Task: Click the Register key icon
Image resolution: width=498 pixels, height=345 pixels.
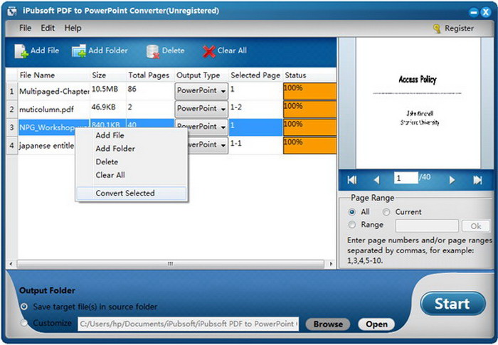Action: coord(437,28)
